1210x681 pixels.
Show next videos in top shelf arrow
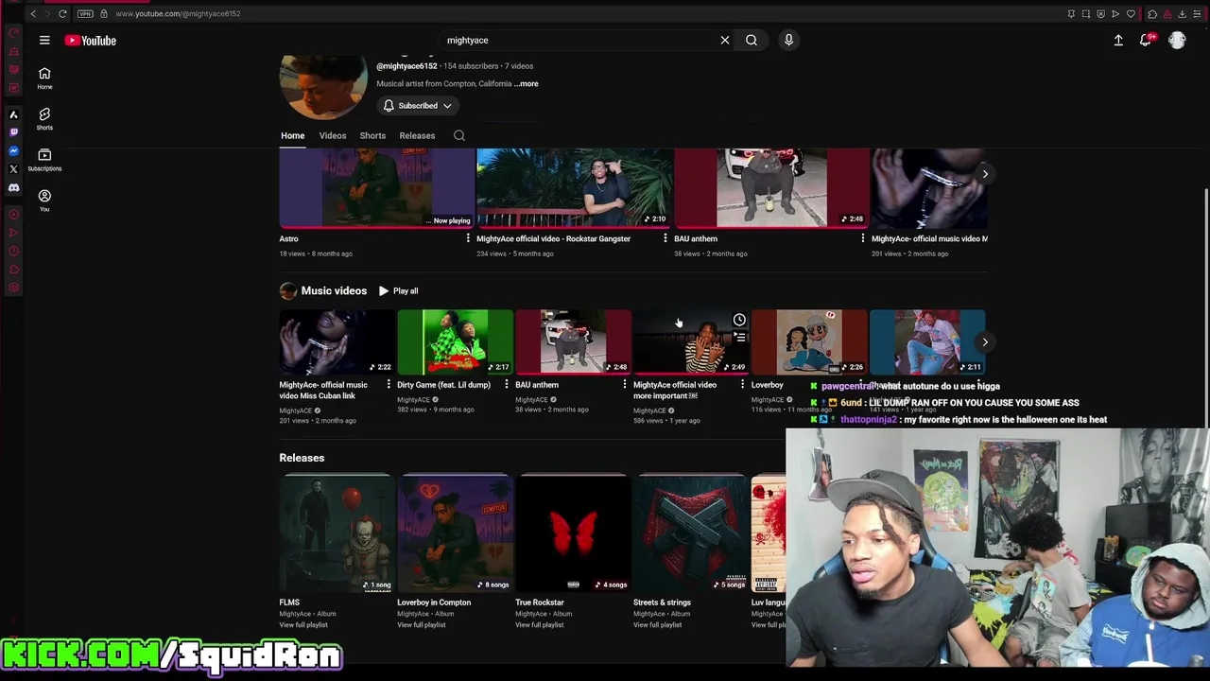click(x=985, y=174)
